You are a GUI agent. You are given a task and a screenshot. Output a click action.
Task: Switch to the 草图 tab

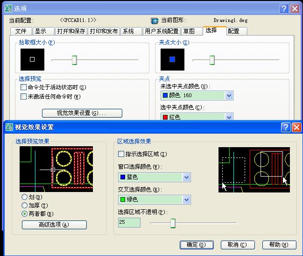click(191, 31)
